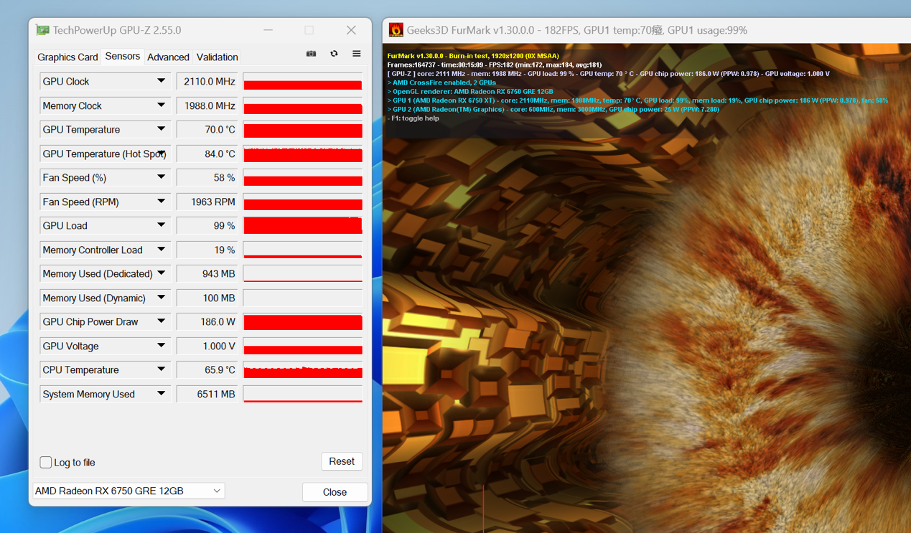Switch to the Advanced tab

[x=168, y=57]
